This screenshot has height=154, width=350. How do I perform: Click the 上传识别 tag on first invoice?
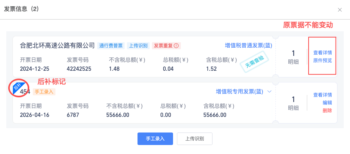click(x=138, y=46)
